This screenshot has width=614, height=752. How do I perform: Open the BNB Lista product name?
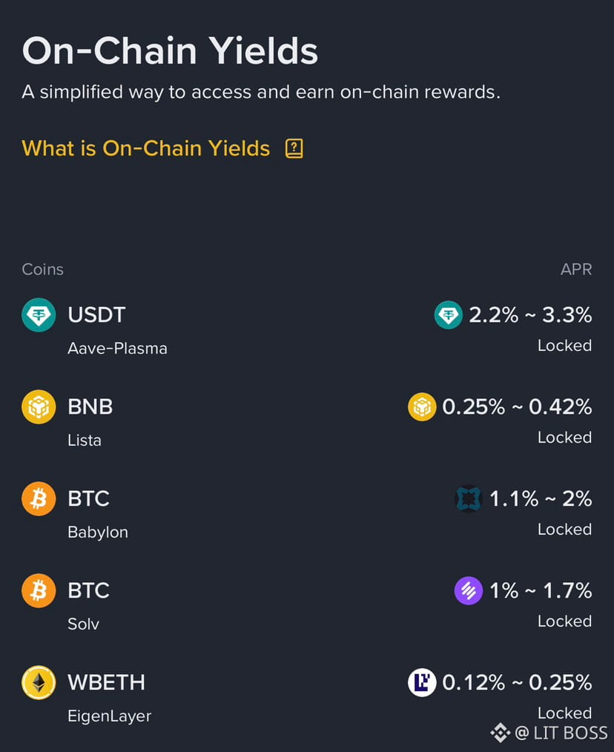click(85, 440)
